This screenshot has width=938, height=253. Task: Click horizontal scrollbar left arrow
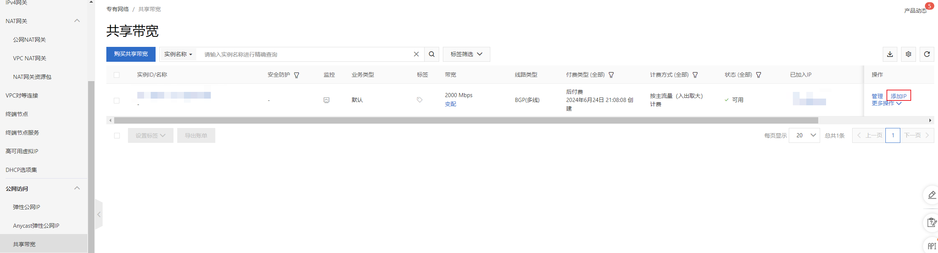coord(110,121)
